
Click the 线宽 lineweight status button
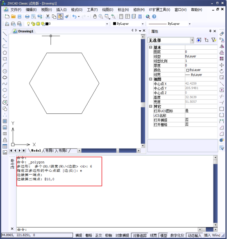coord(153,235)
